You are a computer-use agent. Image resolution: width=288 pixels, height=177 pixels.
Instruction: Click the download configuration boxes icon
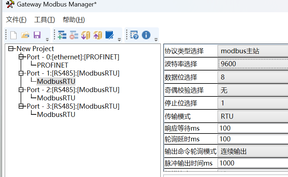point(86,35)
